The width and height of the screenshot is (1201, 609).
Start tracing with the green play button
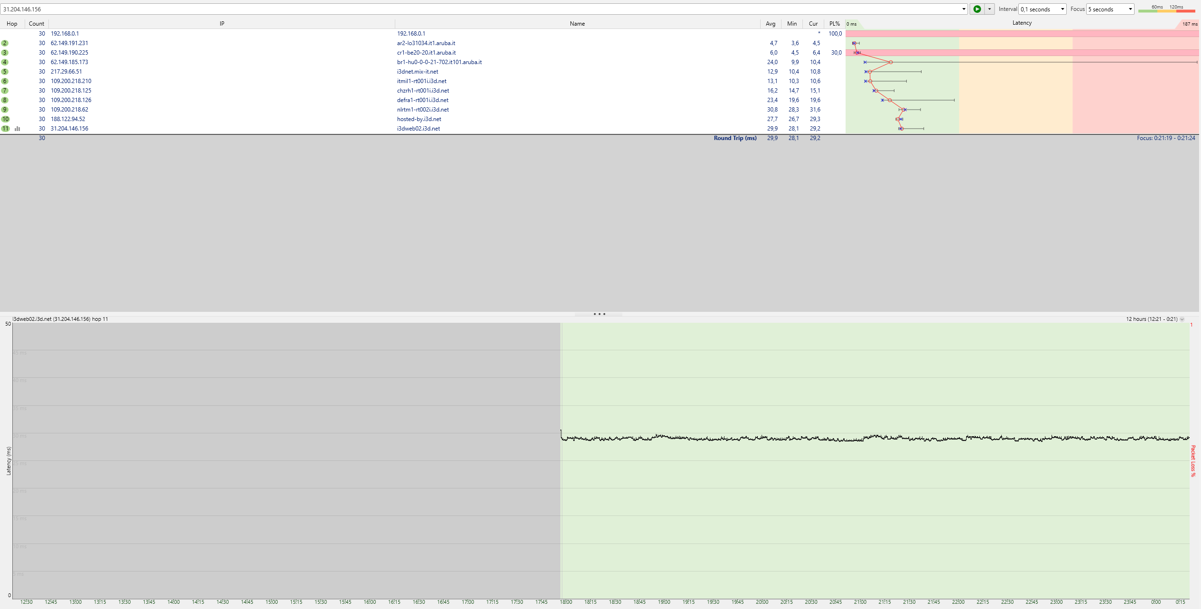[977, 9]
